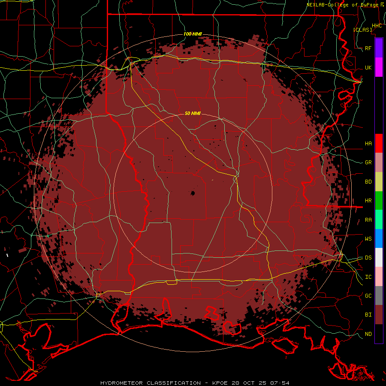Click the BD legend label

368,182
